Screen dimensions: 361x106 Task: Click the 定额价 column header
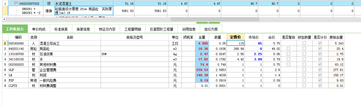[236, 37]
